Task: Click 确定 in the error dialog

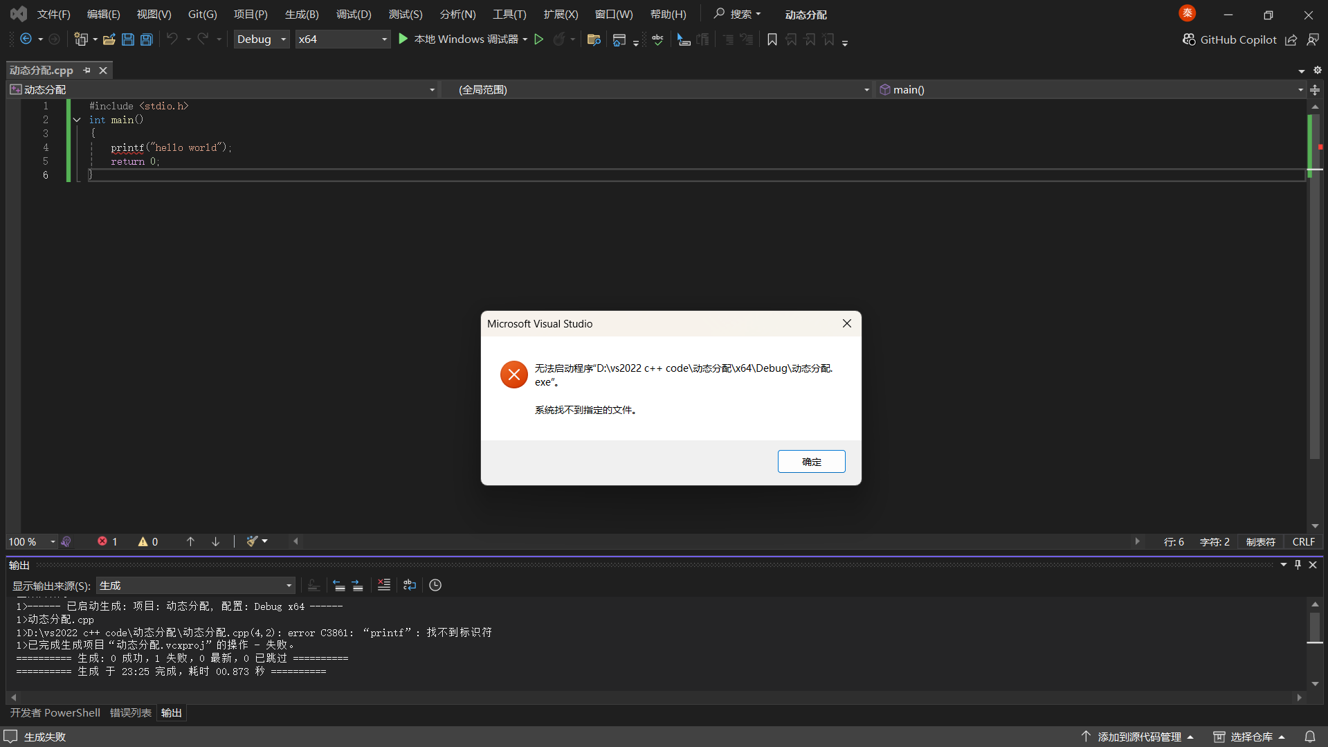Action: tap(812, 462)
